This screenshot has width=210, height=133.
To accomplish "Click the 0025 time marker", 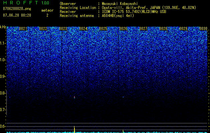I will pyautogui.click(x=103, y=29).
